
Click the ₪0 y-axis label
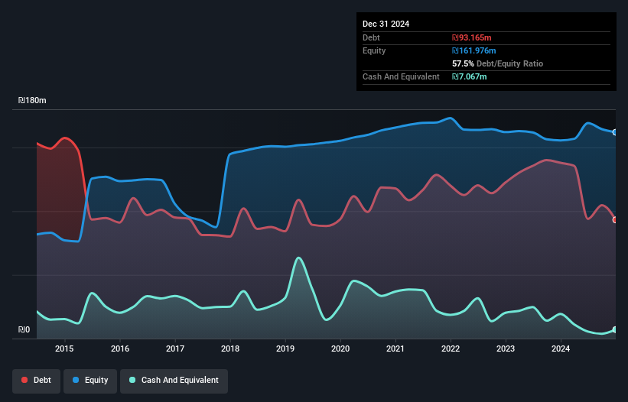click(24, 329)
